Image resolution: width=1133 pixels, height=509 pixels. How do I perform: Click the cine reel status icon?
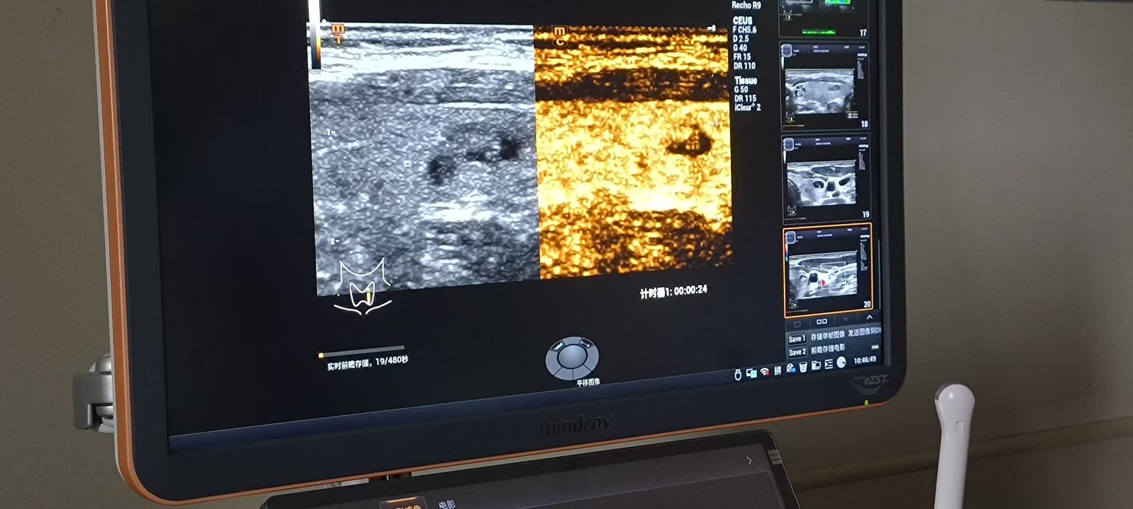790,368
